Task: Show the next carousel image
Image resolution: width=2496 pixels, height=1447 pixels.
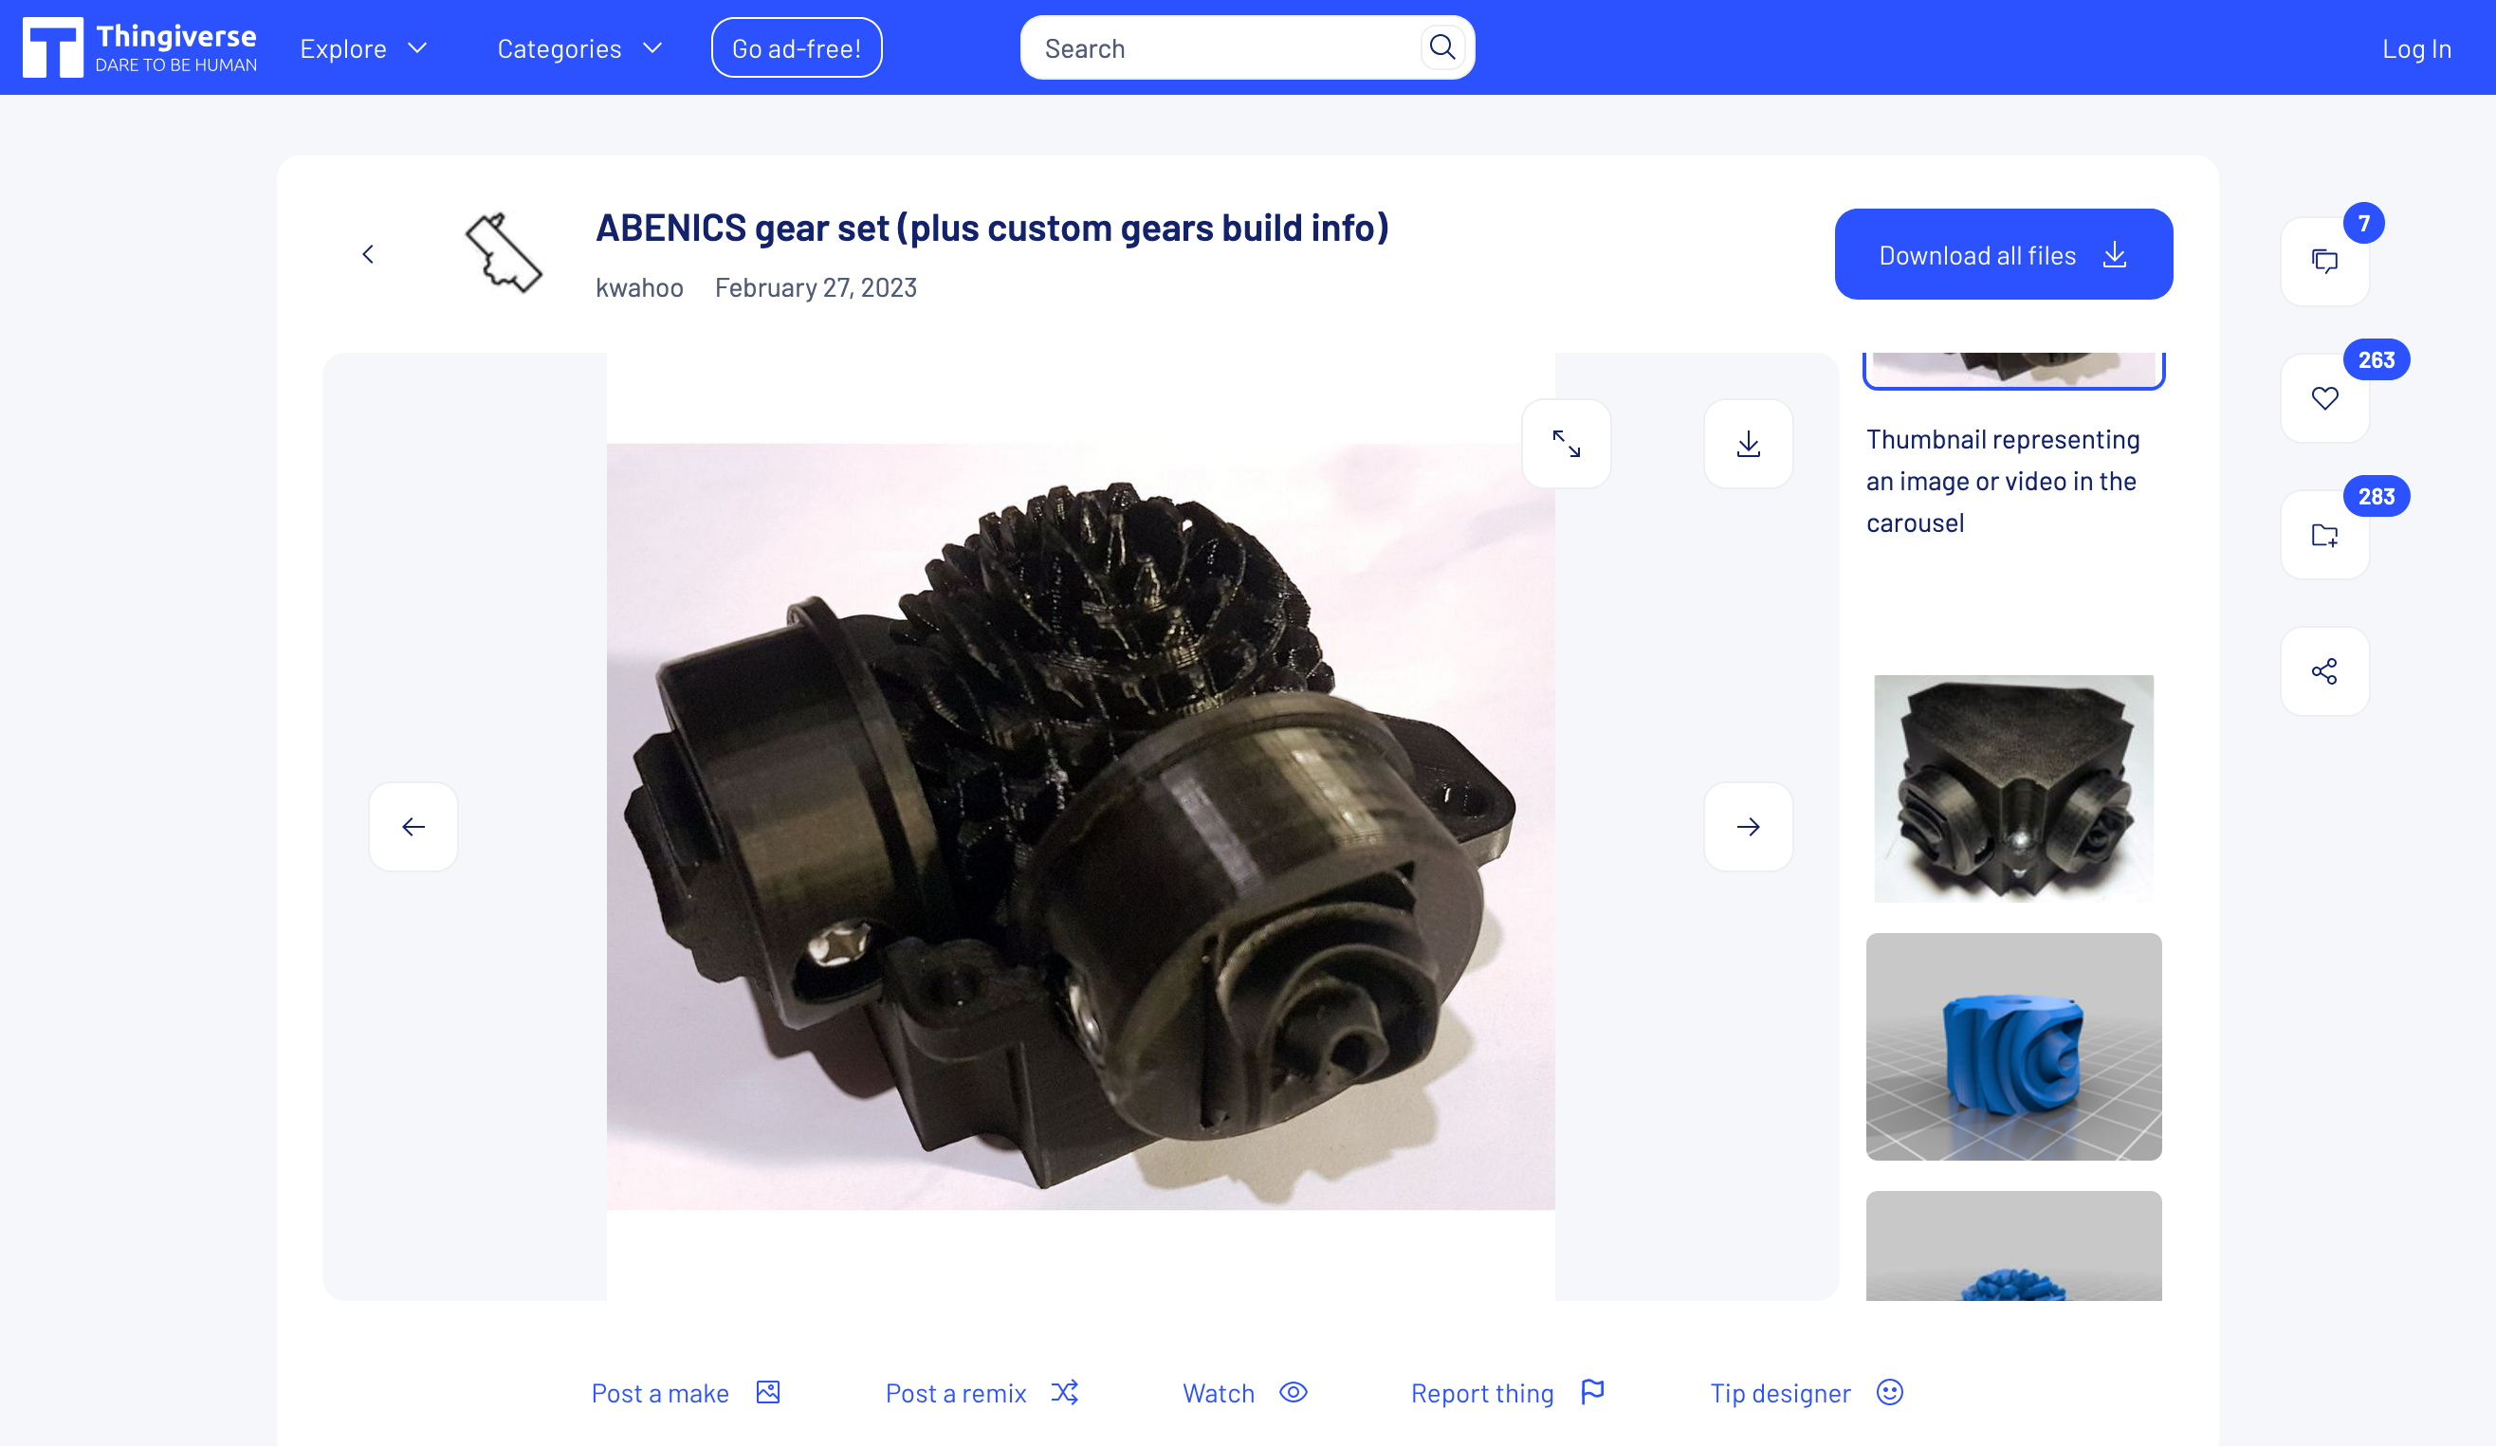Action: [1748, 827]
